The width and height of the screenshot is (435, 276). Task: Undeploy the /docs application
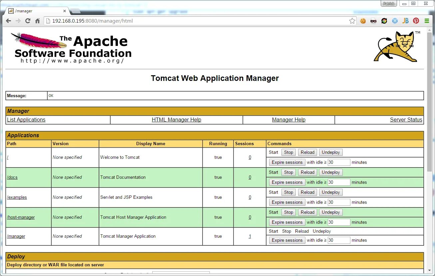click(x=331, y=172)
